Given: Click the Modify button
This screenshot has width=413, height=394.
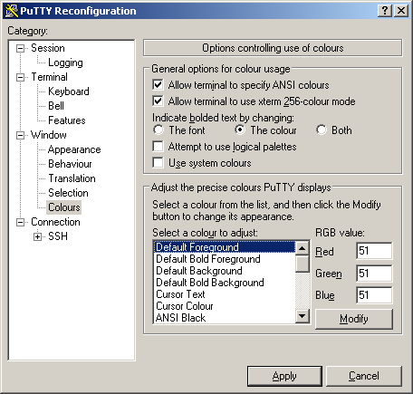Looking at the screenshot, I should click(354, 319).
